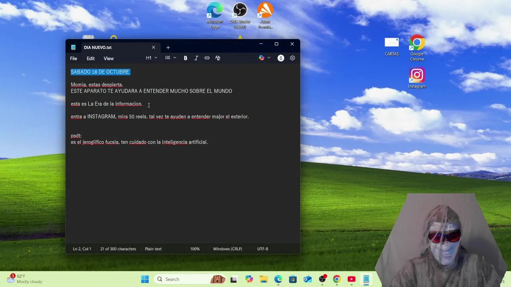This screenshot has width=511, height=287.
Task: Change UTF-8 encoding in status bar
Action: tap(263, 249)
